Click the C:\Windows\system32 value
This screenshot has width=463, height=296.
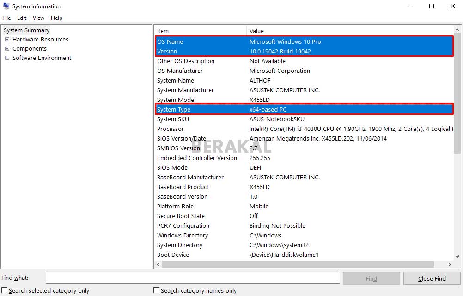click(279, 245)
